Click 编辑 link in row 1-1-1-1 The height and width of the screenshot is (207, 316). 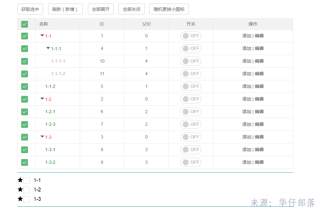pos(259,61)
